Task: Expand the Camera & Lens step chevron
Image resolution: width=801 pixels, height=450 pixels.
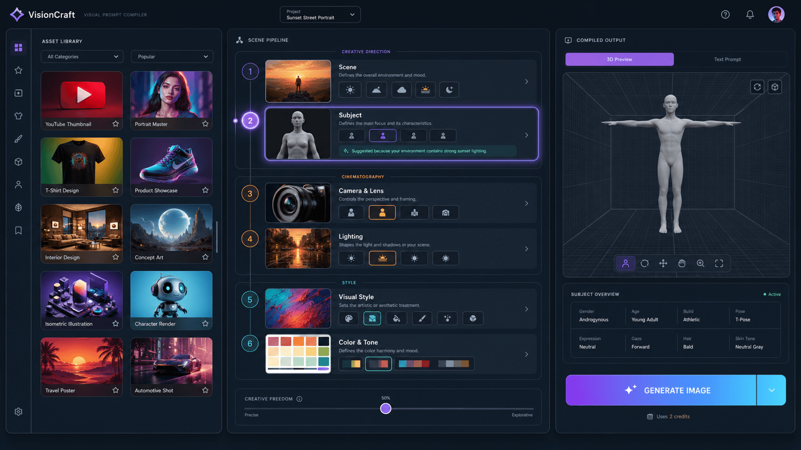Action: coord(526,203)
